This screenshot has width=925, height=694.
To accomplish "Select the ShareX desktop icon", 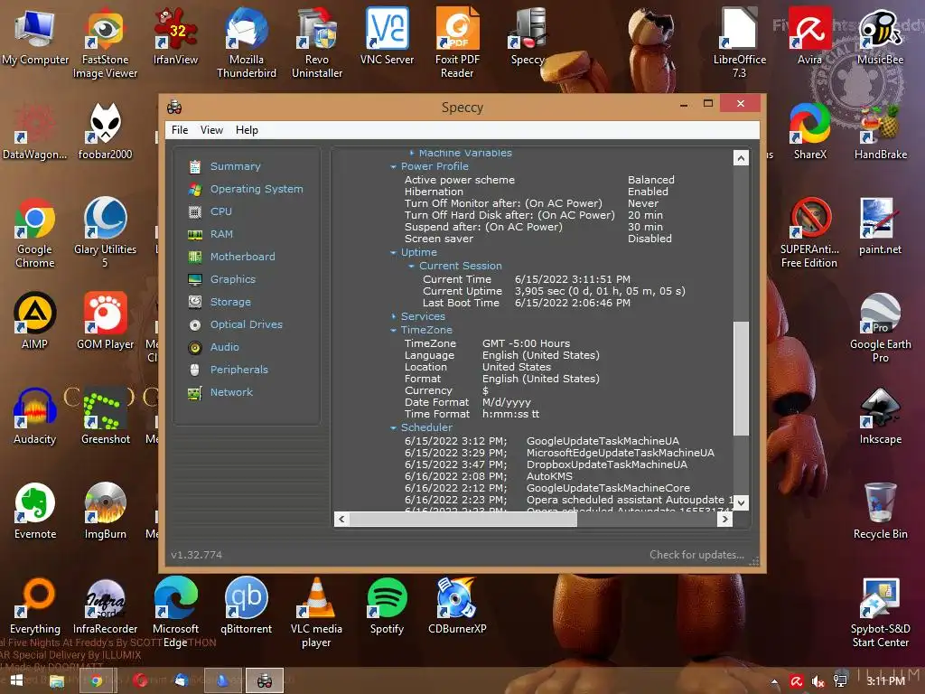I will (x=810, y=132).
